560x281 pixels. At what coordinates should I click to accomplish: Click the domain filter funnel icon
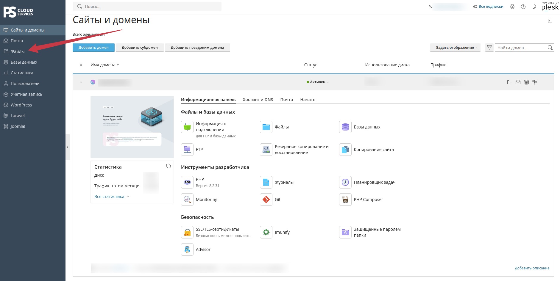pos(489,48)
